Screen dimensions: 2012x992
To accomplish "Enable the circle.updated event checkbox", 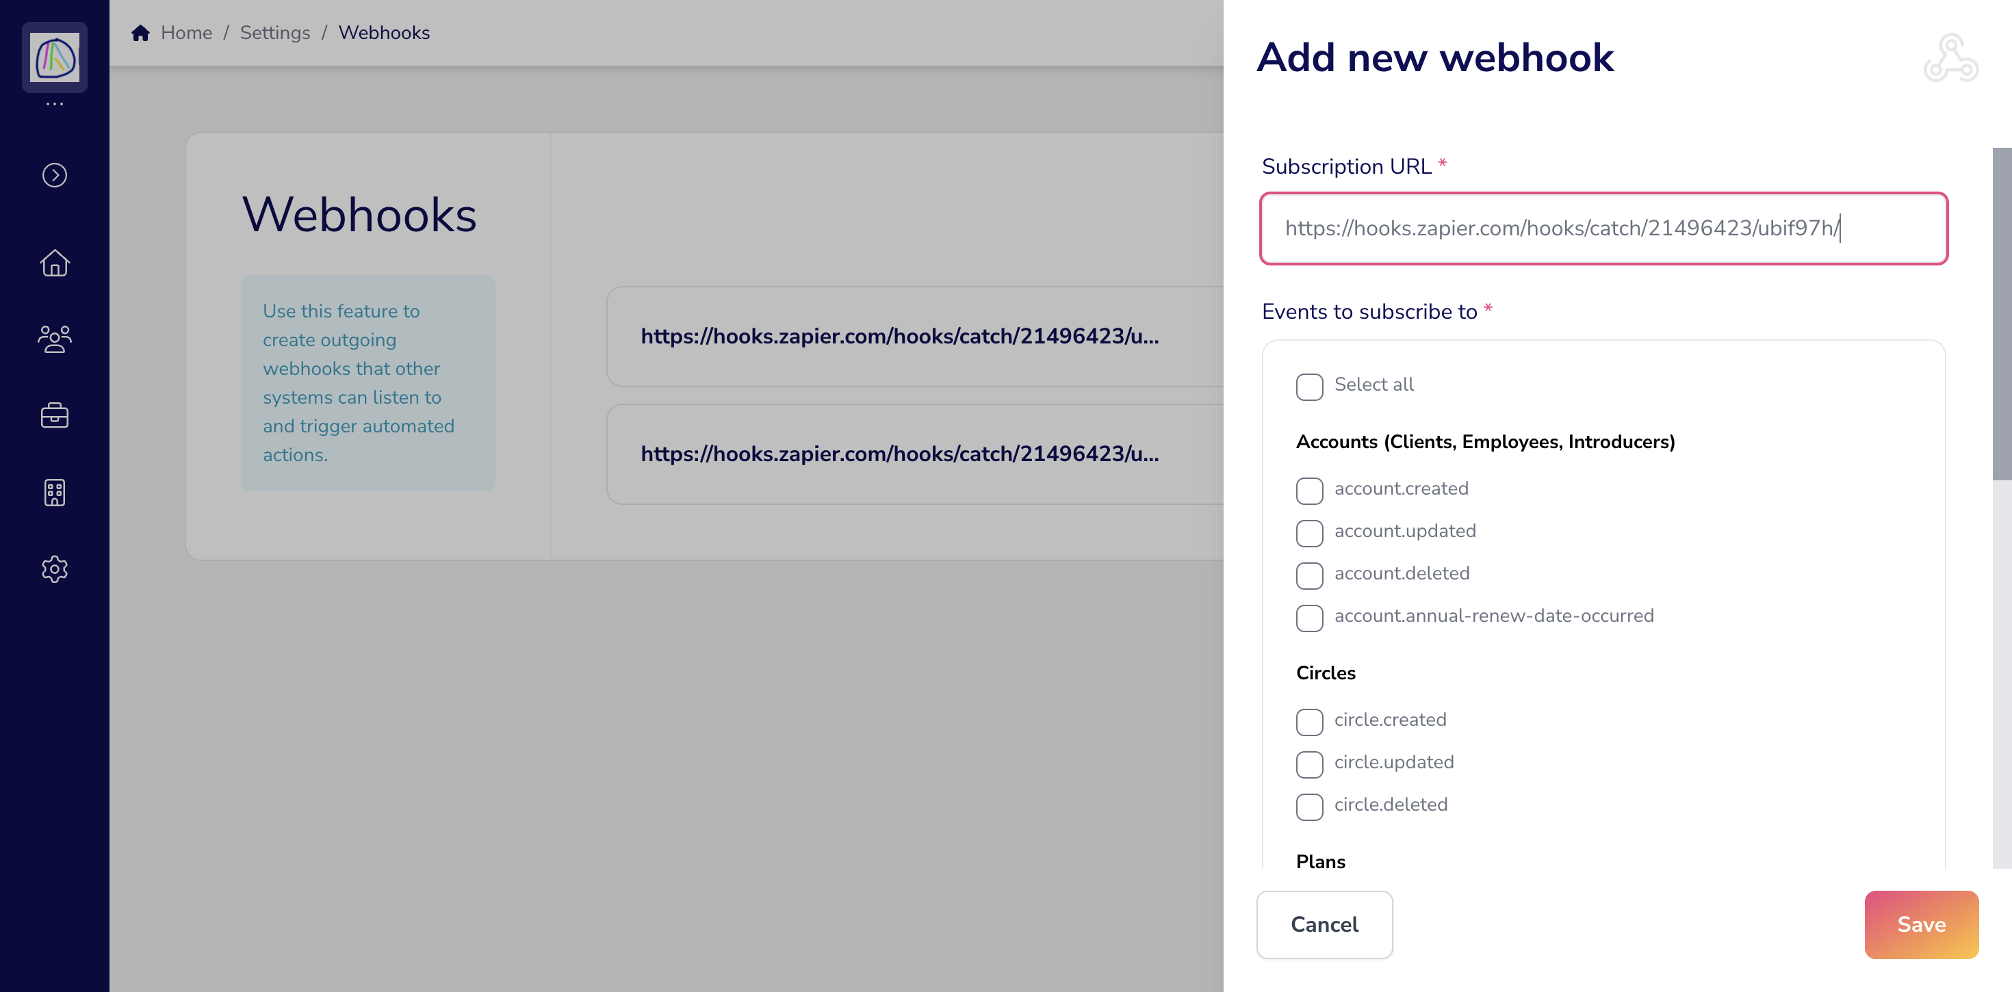I will [1310, 764].
